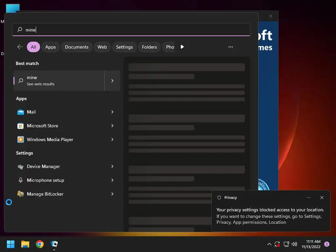Switch to the Photos filter chip
The image size is (336, 252).
click(169, 47)
